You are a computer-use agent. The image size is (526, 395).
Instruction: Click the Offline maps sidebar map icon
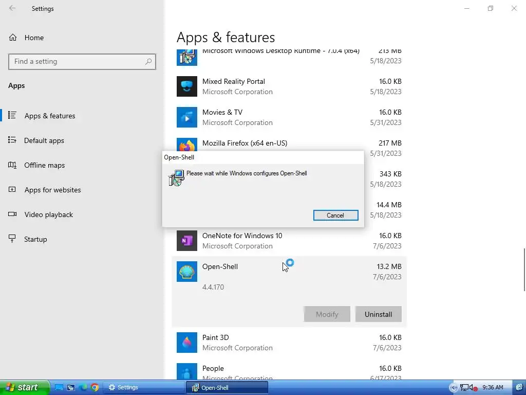(x=12, y=165)
